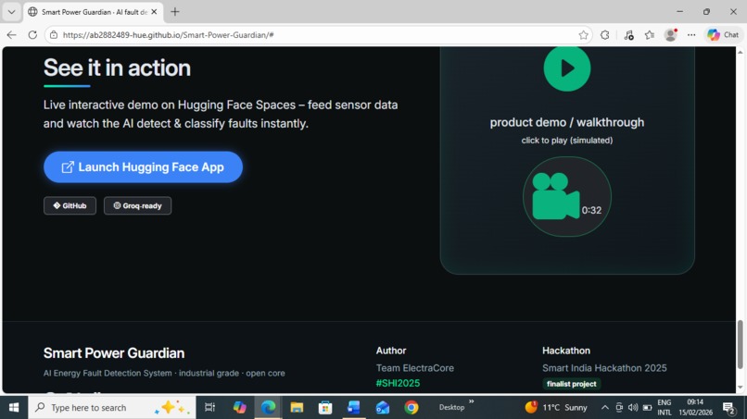
Task: Open Google Chrome from taskbar
Action: click(411, 407)
